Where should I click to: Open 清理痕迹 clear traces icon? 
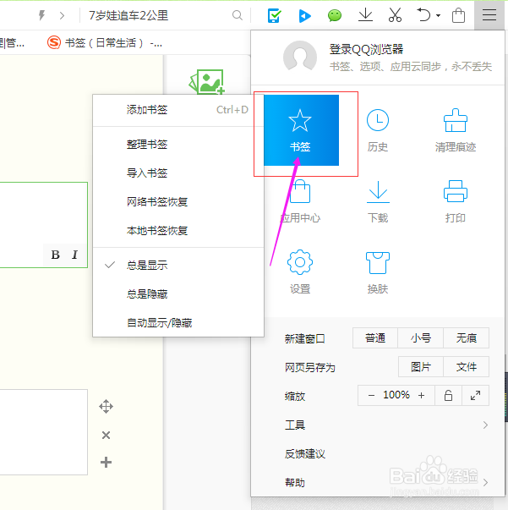456,131
